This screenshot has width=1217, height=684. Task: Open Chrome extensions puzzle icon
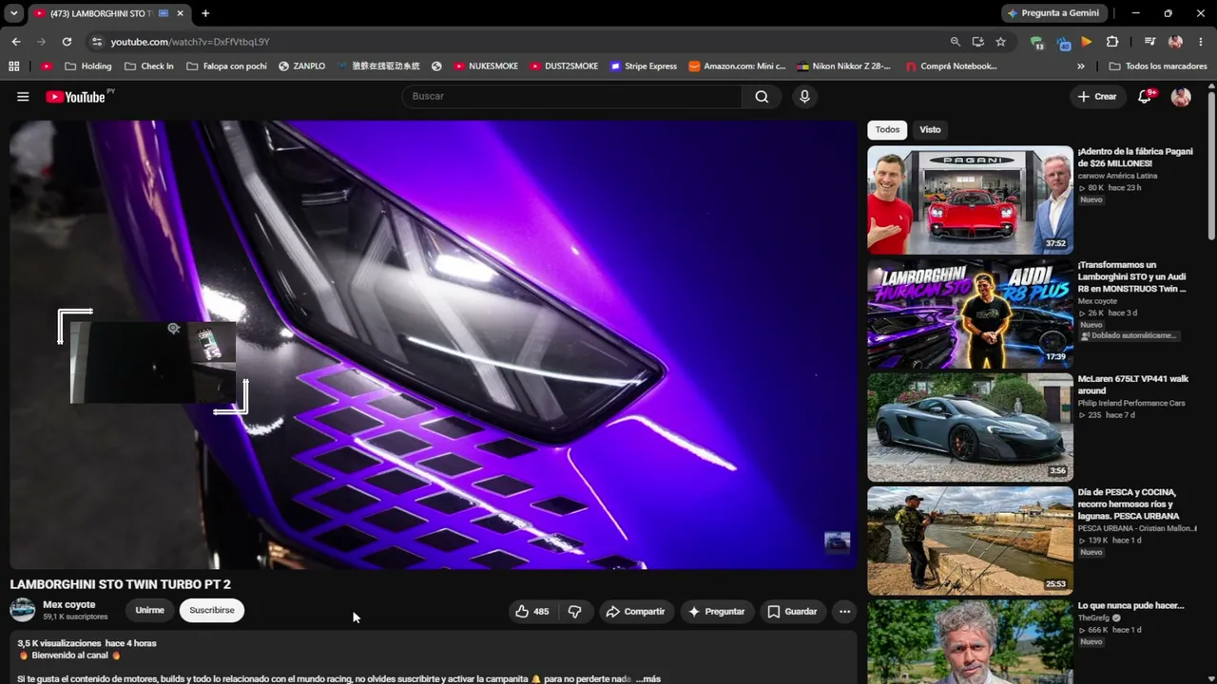tap(1112, 42)
